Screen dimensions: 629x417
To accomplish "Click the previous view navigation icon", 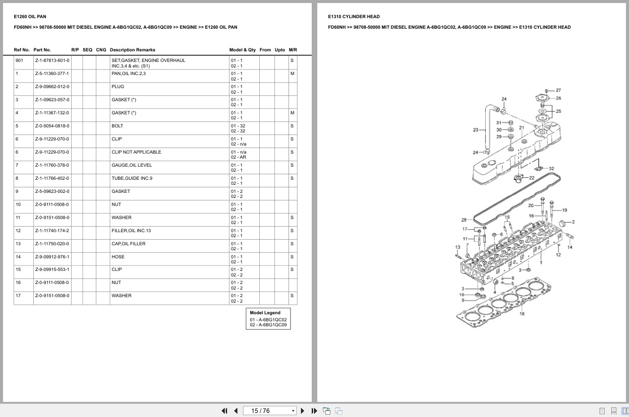I will pyautogui.click(x=326, y=411).
